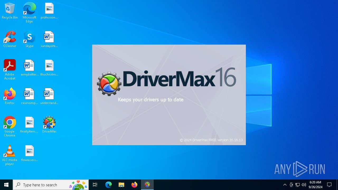Click the 'DriverMax 16' splash title
338x190 pixels.
[x=179, y=77]
